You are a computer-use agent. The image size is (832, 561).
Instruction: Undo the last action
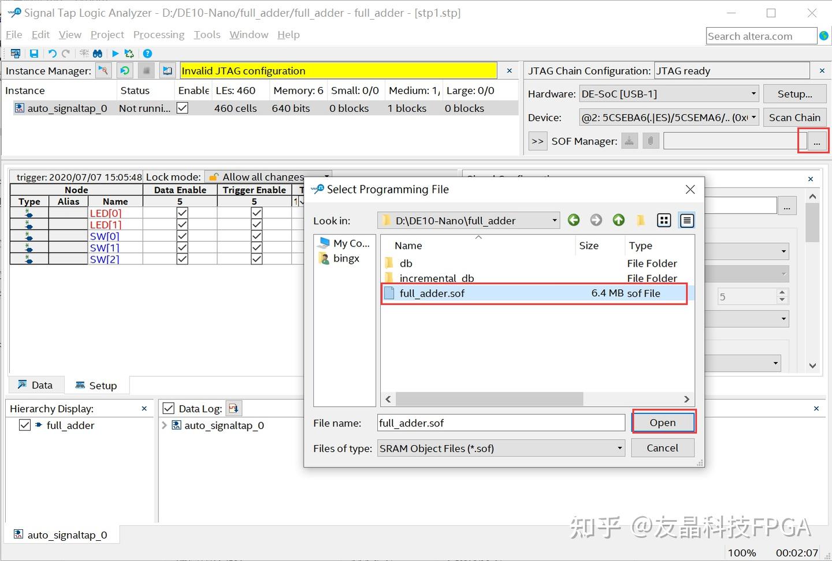pos(52,53)
